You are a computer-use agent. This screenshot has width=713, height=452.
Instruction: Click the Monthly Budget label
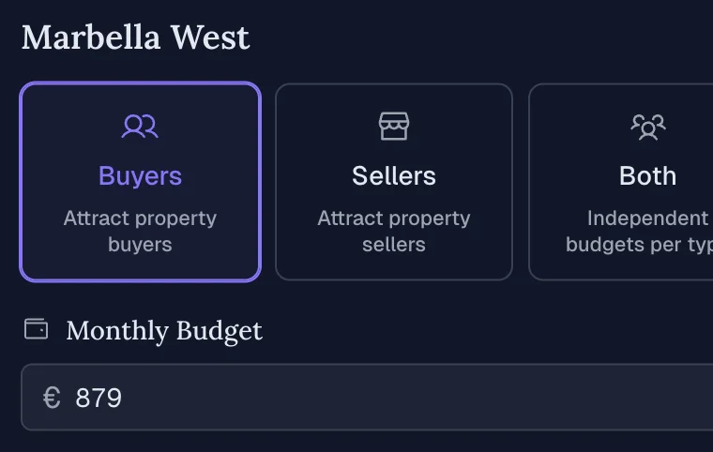pos(164,330)
